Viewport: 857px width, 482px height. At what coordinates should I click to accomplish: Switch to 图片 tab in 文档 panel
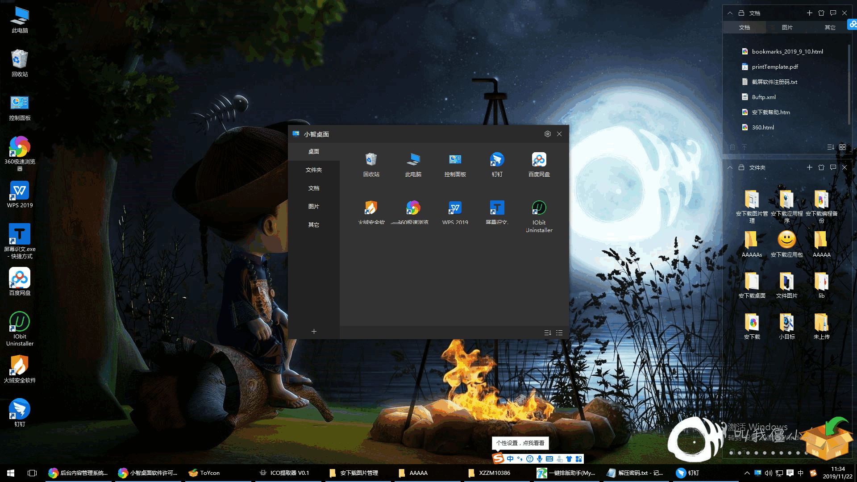787,27
